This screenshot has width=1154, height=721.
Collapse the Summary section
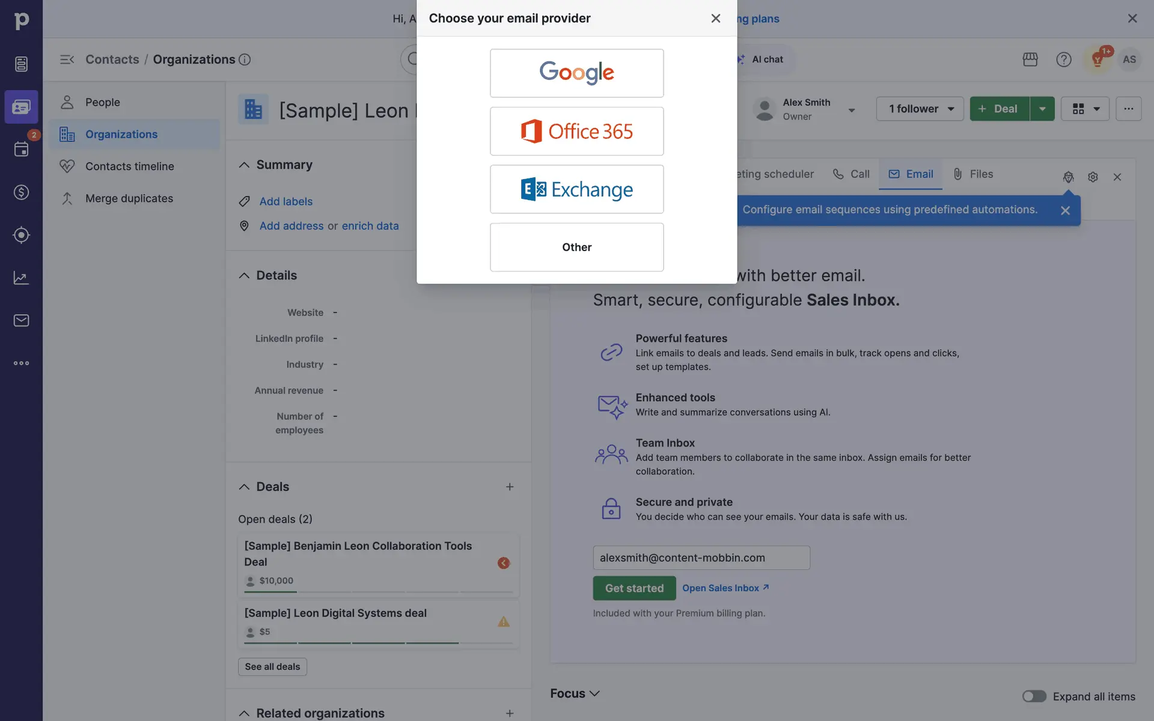click(x=244, y=165)
